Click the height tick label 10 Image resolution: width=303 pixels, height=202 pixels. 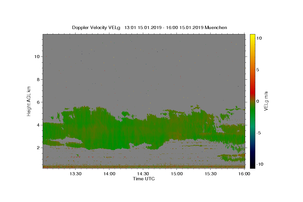pyautogui.click(x=37, y=57)
